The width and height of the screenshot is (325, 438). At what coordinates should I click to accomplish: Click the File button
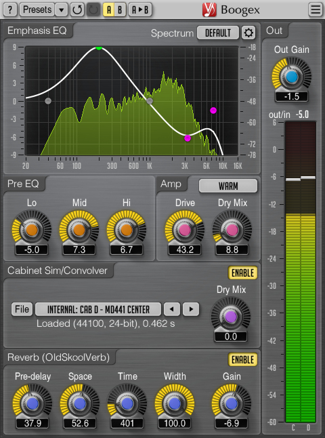click(22, 309)
